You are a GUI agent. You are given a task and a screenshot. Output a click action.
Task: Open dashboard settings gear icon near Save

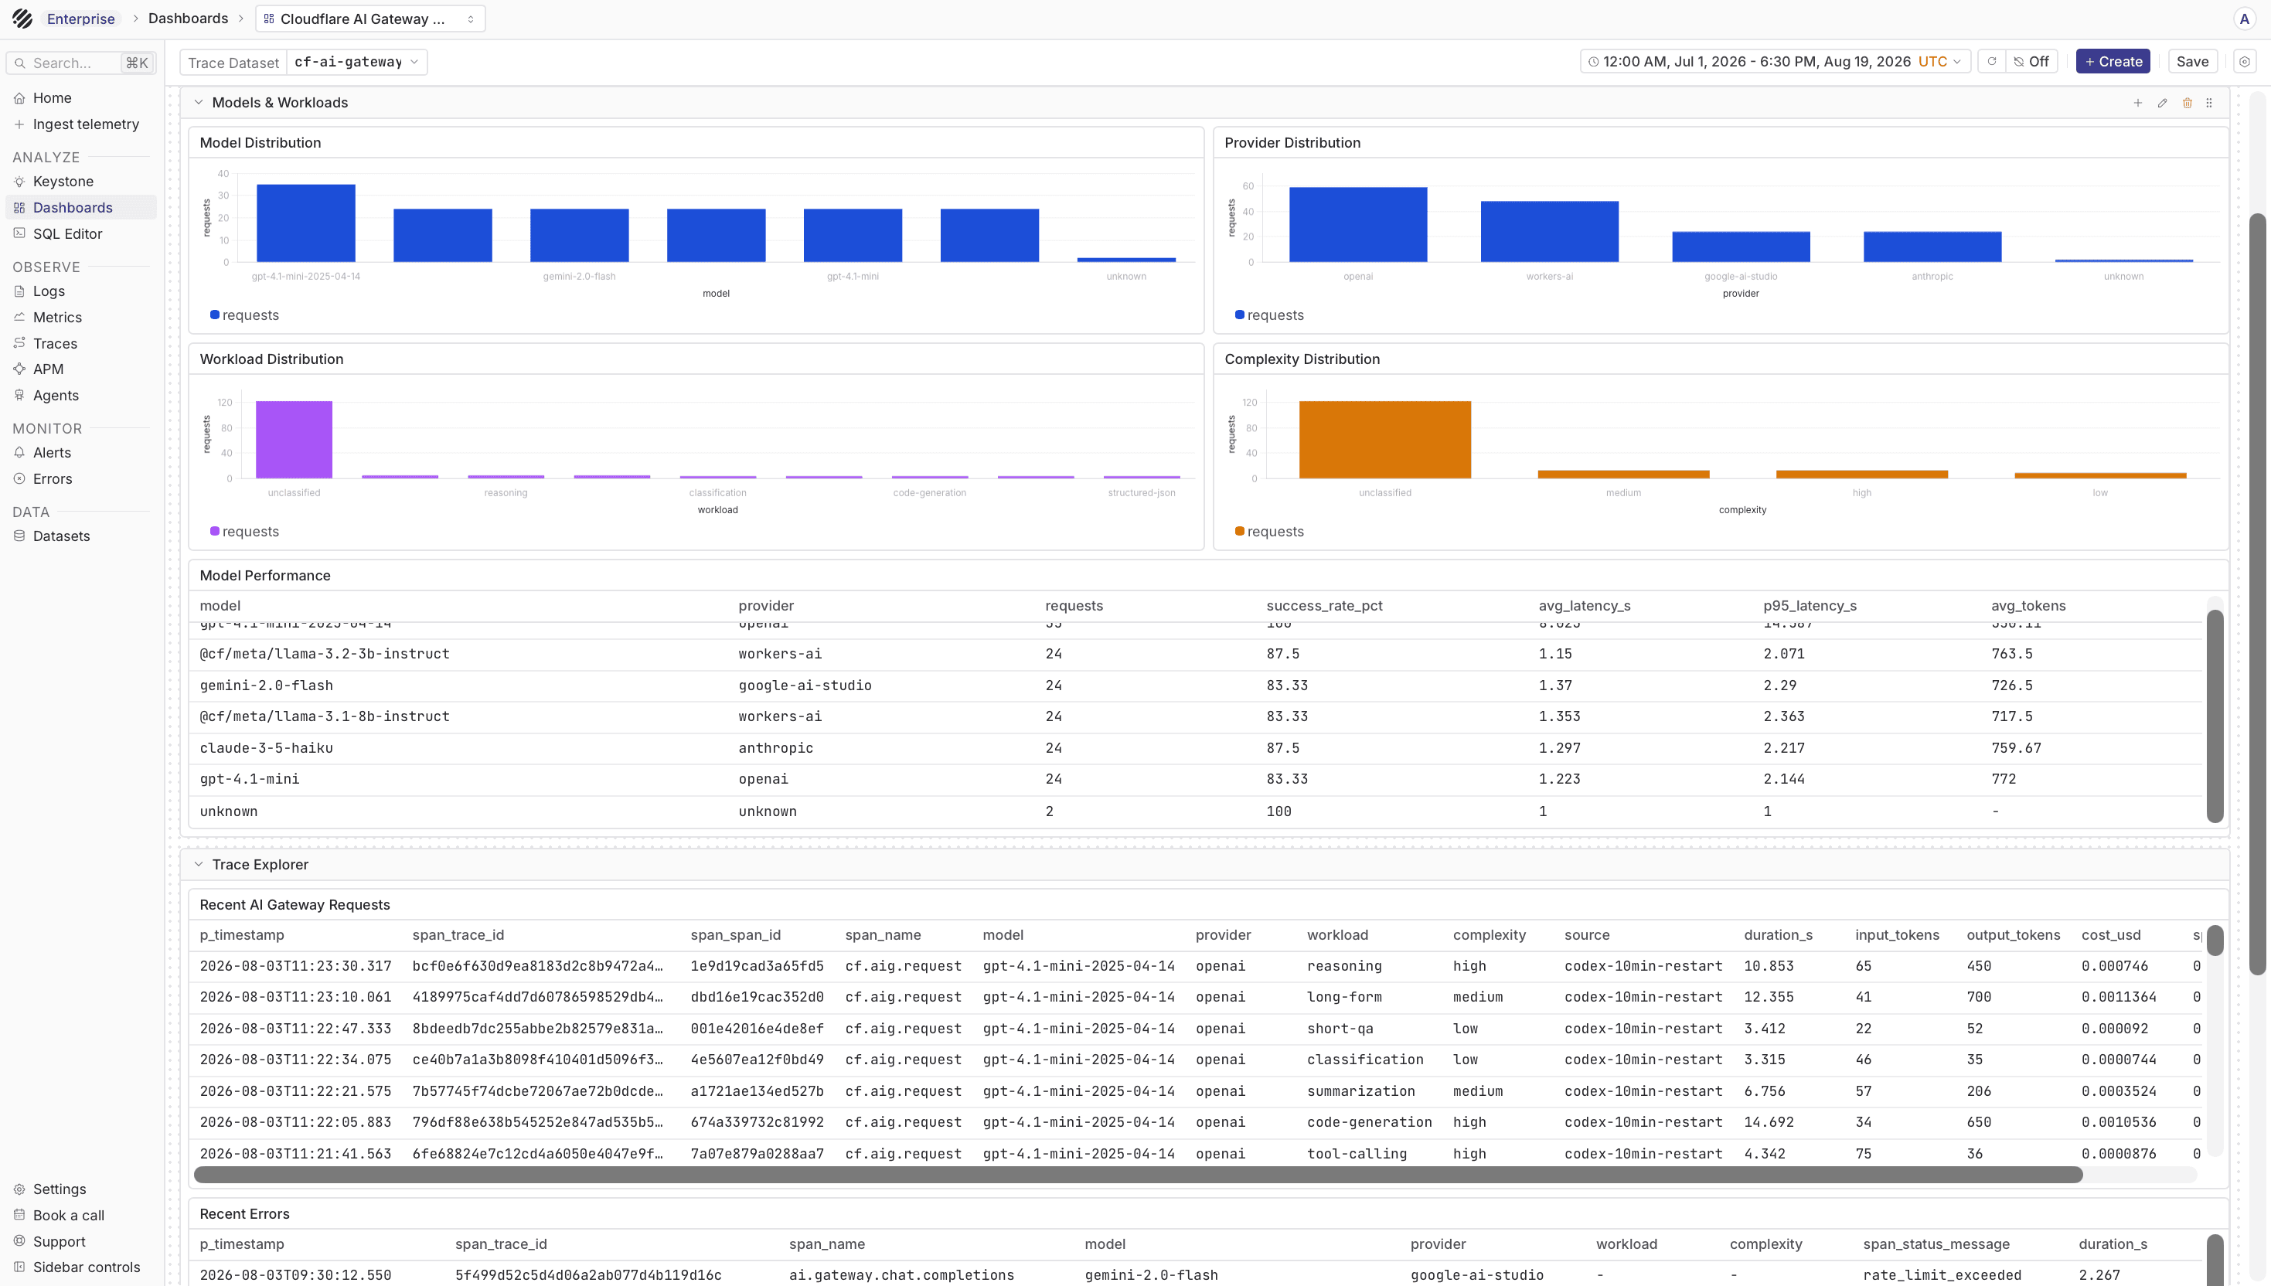pyautogui.click(x=2245, y=62)
